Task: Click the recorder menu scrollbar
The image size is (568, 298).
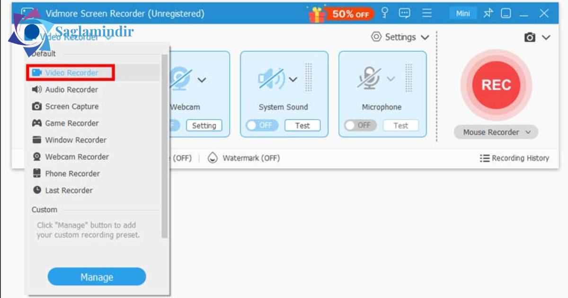Action: click(x=164, y=146)
